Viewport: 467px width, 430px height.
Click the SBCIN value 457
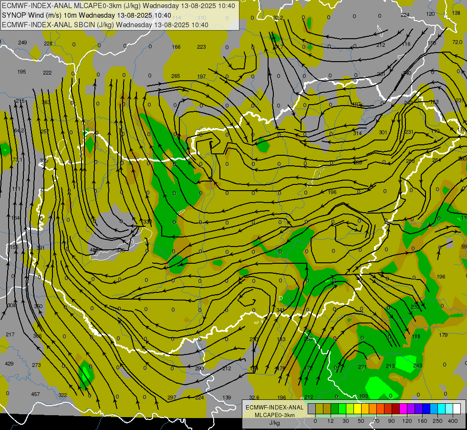point(35,394)
